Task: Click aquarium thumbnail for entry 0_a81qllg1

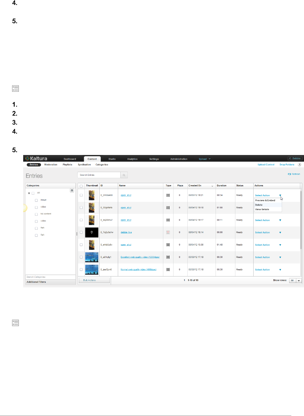Action: (92, 257)
